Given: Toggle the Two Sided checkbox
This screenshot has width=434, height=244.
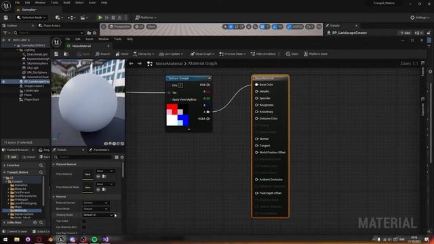Looking at the screenshot, I should pos(84,221).
